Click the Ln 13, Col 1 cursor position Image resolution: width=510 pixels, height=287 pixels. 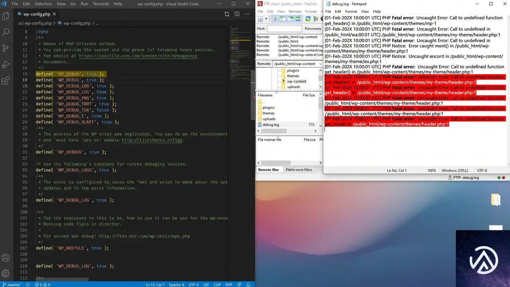coord(155,285)
